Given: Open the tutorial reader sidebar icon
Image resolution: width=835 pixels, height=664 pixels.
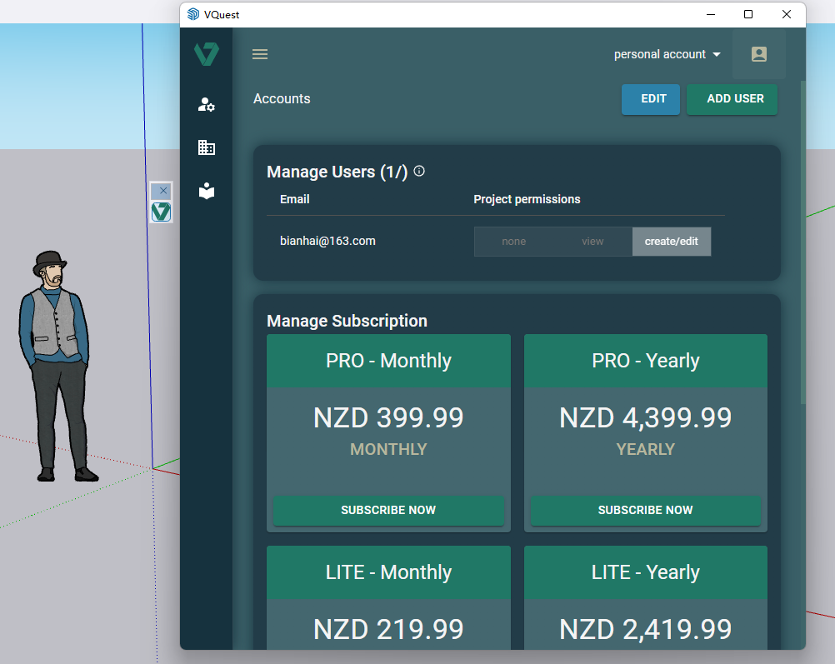Looking at the screenshot, I should [206, 191].
